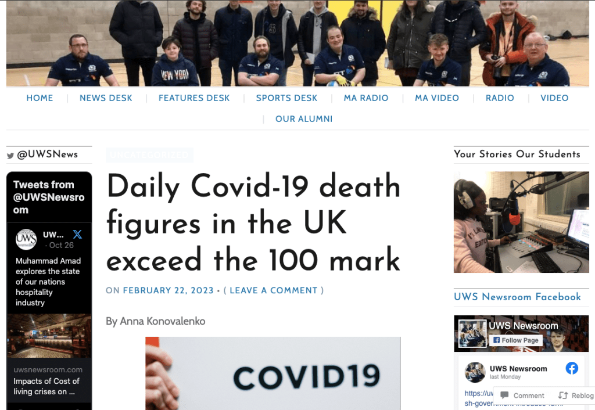This screenshot has width=595, height=410.
Task: Click the Comment speech bubble icon
Action: point(504,395)
